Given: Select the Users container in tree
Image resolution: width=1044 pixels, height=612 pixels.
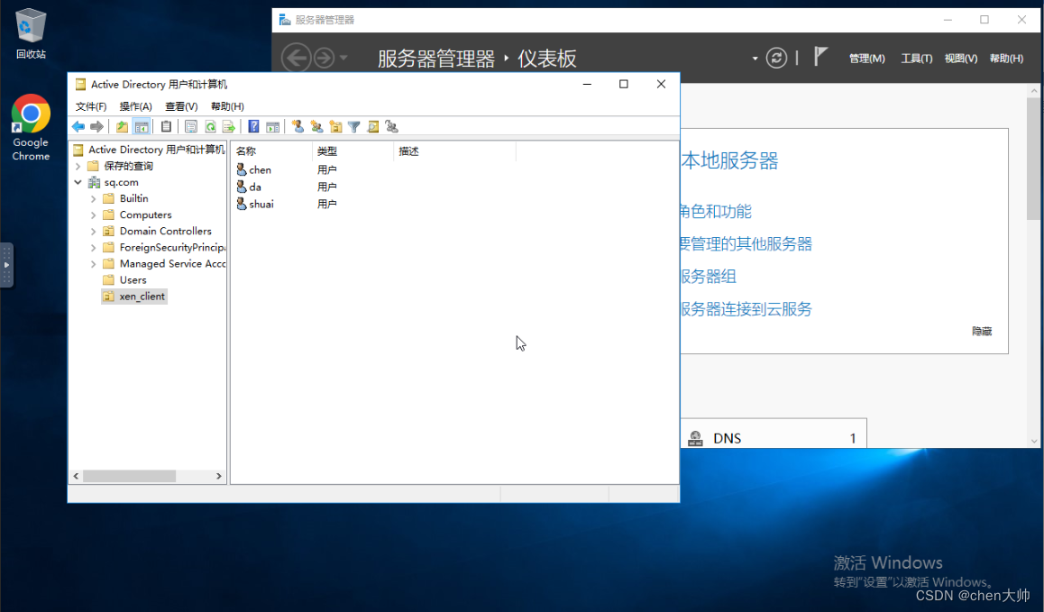Looking at the screenshot, I should [133, 279].
